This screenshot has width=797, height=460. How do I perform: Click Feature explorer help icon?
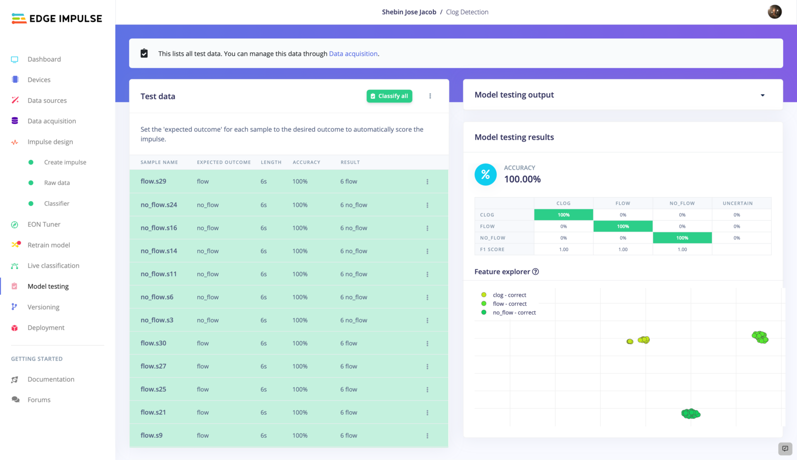pyautogui.click(x=535, y=272)
